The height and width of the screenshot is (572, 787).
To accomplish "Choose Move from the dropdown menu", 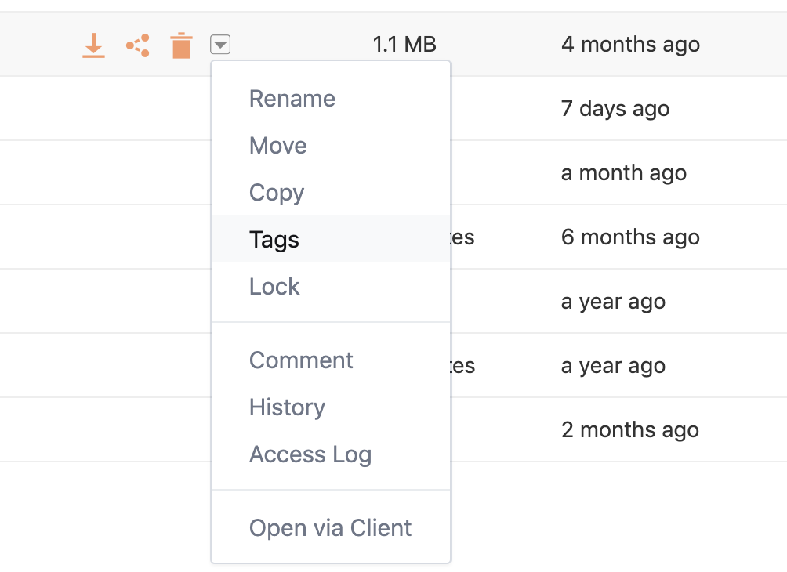I will (331, 146).
